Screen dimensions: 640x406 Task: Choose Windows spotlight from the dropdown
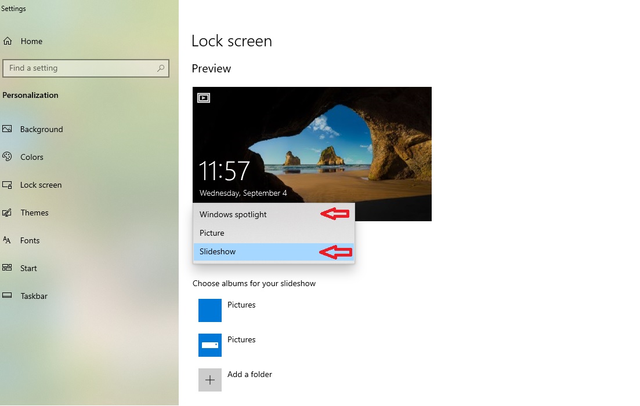click(273, 214)
